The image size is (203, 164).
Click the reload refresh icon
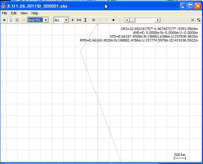click(199, 20)
